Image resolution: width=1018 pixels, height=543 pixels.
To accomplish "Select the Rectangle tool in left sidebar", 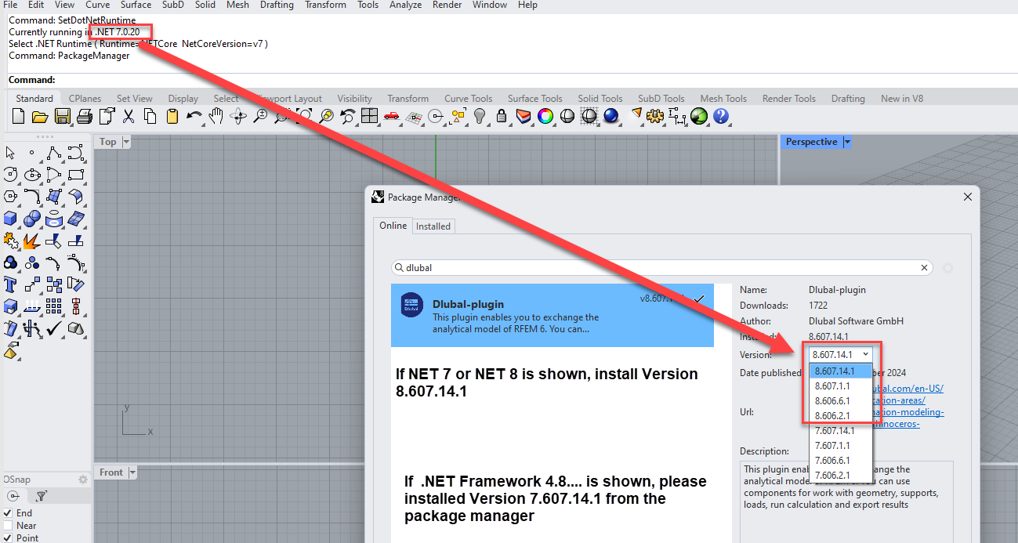I will coord(76,175).
